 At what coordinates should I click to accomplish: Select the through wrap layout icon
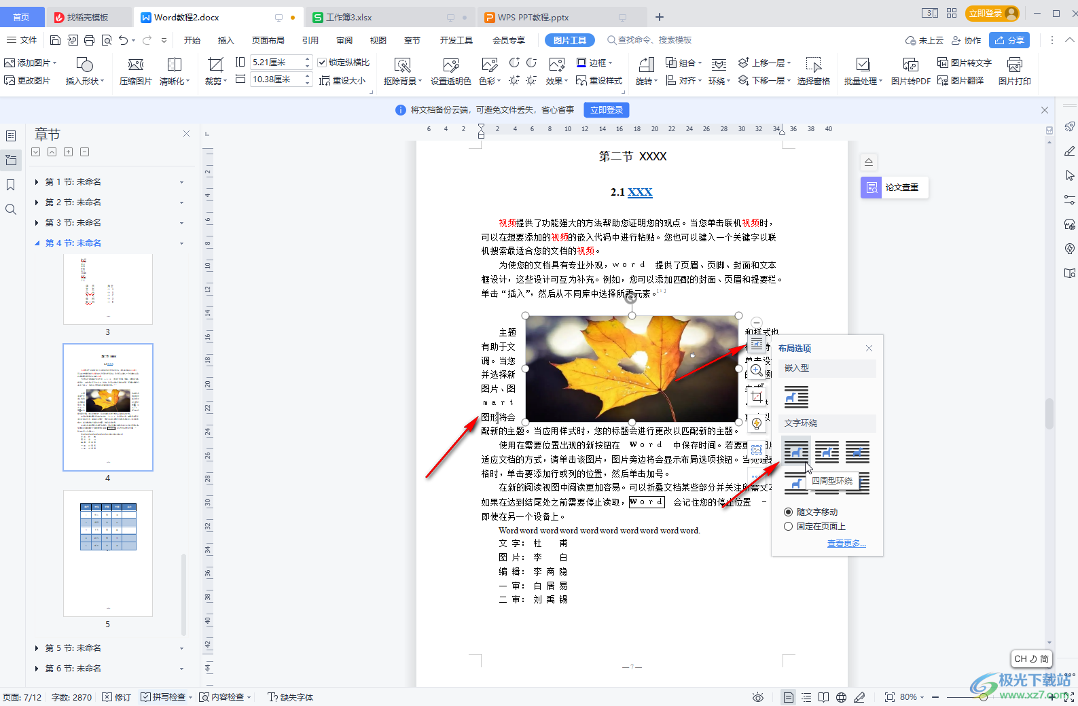click(857, 452)
